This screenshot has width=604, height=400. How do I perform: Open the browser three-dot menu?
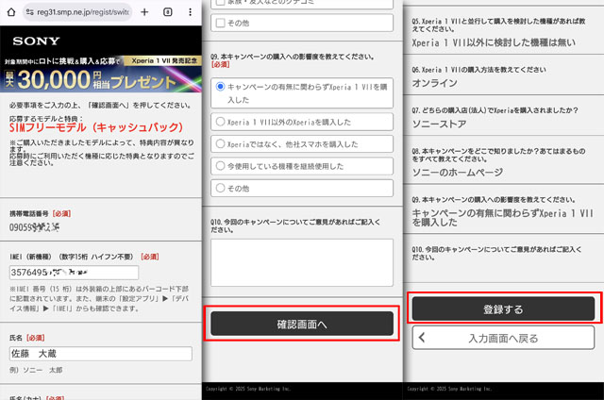pos(190,12)
